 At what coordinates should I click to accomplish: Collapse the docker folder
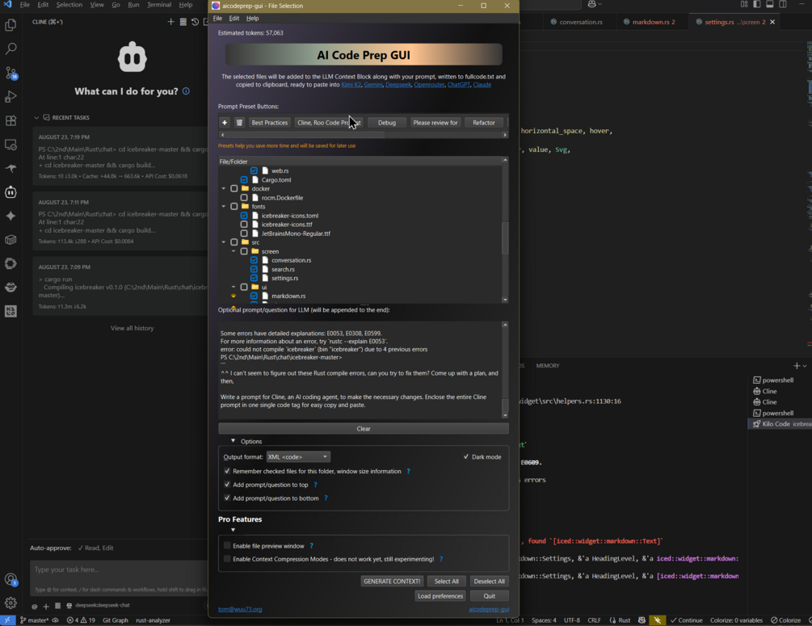click(x=224, y=188)
